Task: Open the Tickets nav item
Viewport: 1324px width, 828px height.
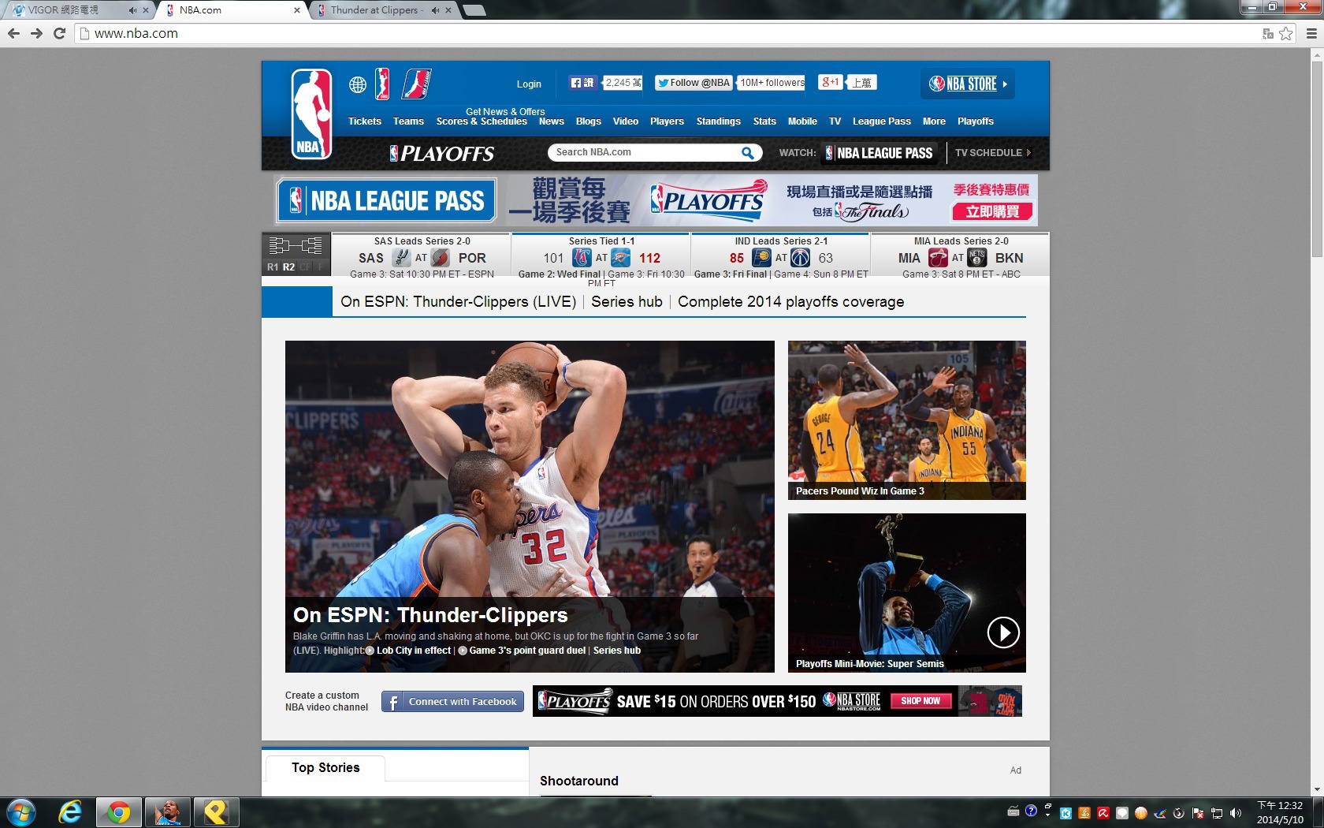Action: pos(365,121)
